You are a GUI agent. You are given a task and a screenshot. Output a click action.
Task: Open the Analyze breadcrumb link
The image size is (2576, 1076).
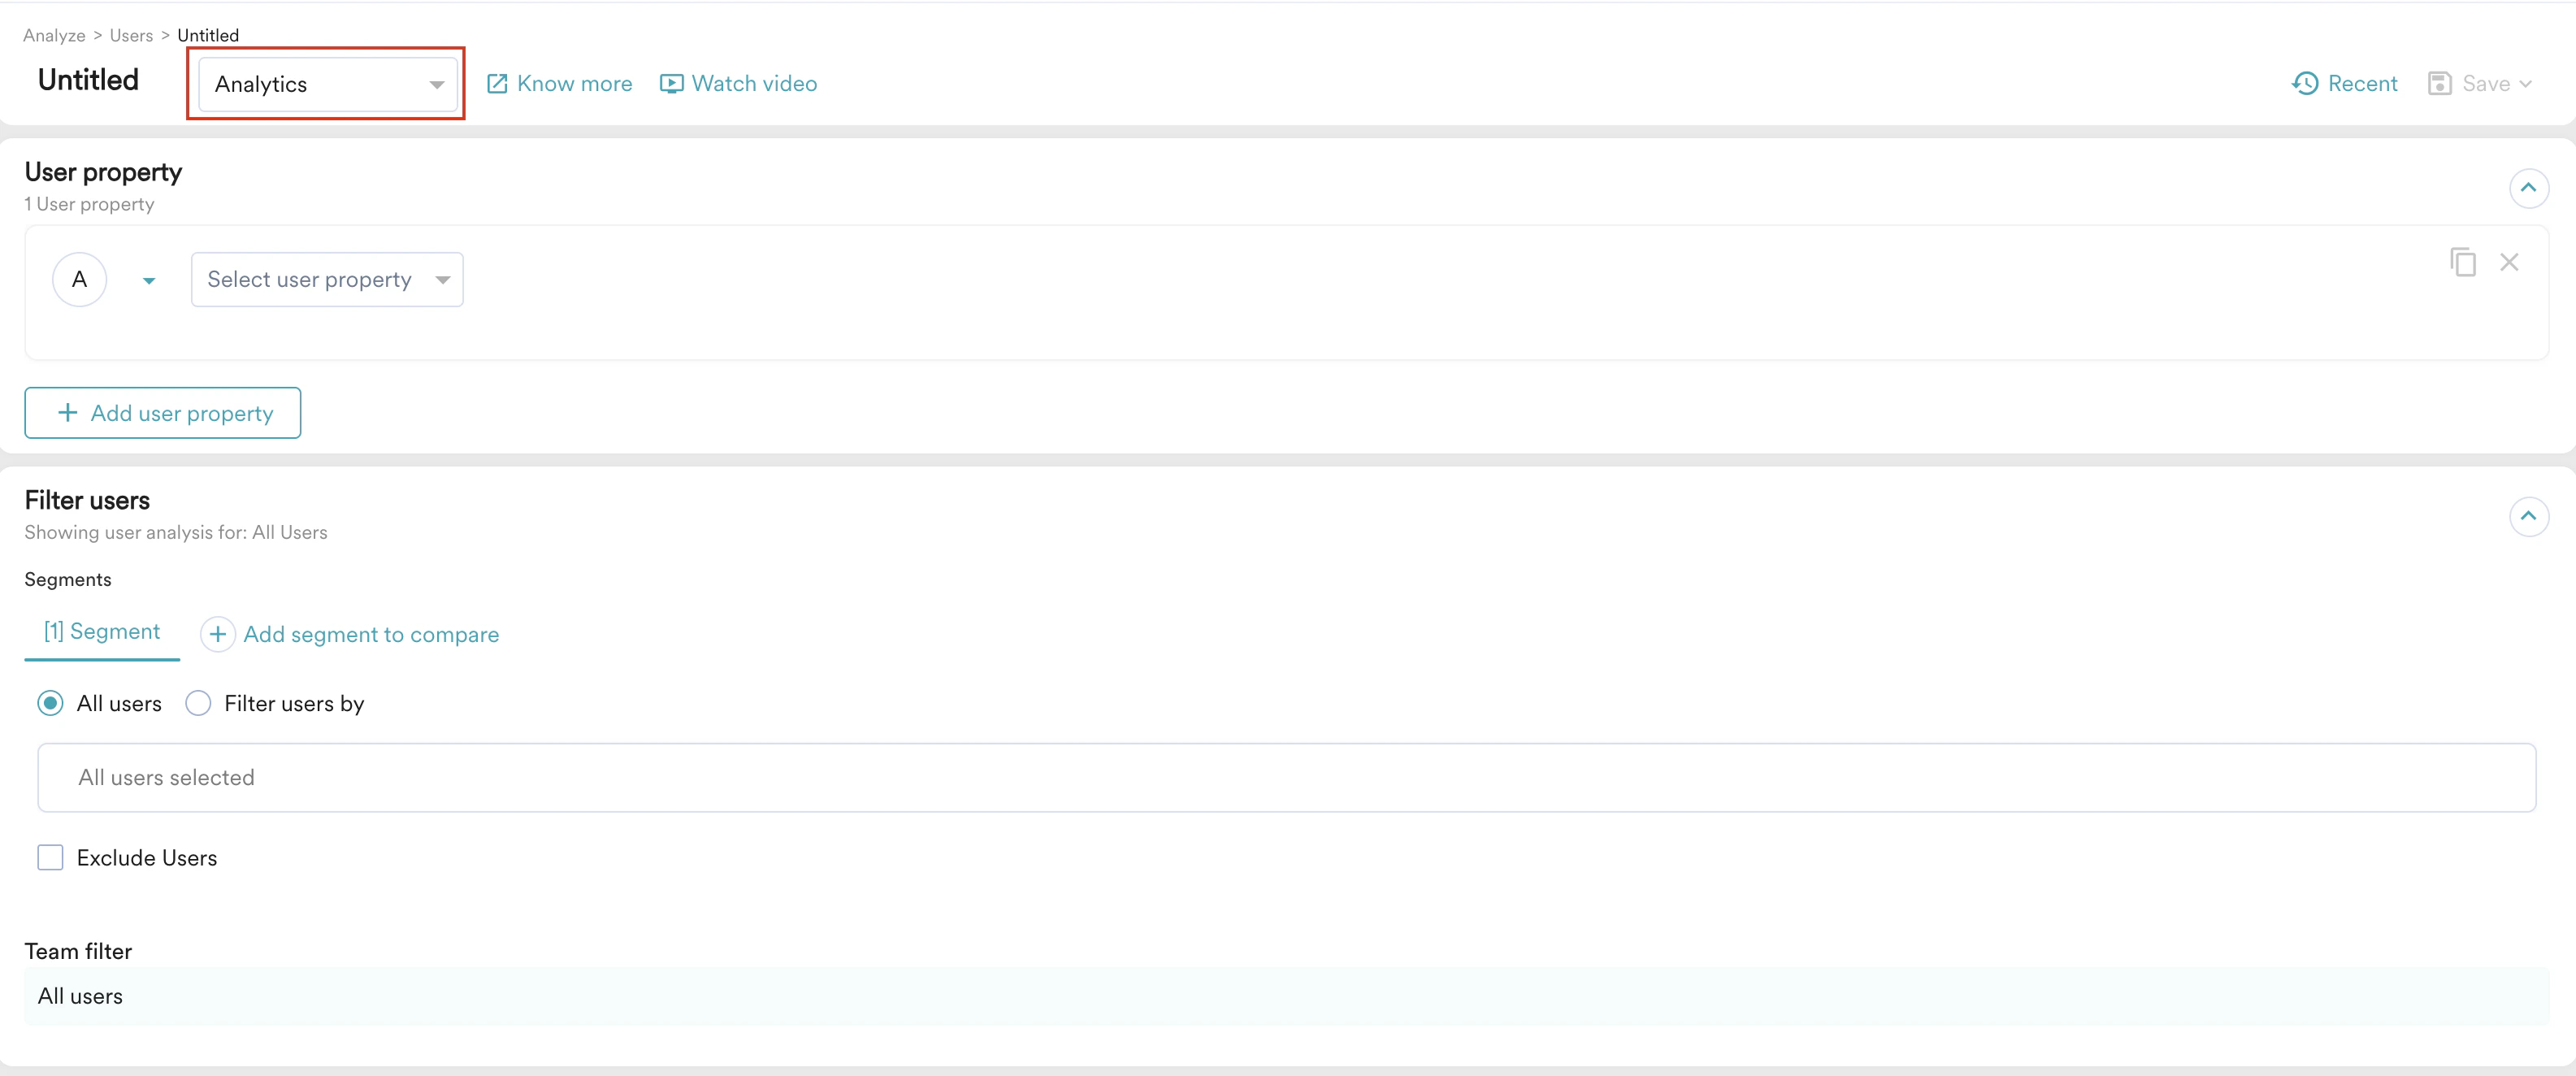(53, 34)
